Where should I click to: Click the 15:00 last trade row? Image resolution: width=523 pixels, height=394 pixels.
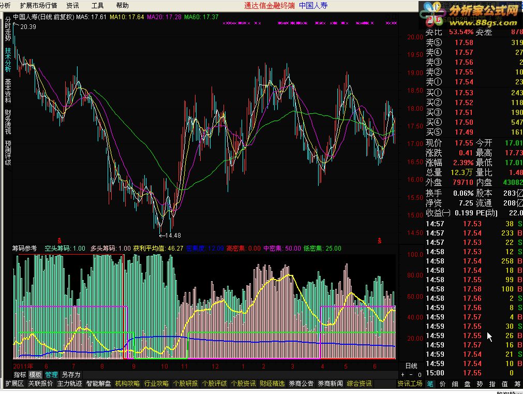click(x=474, y=373)
